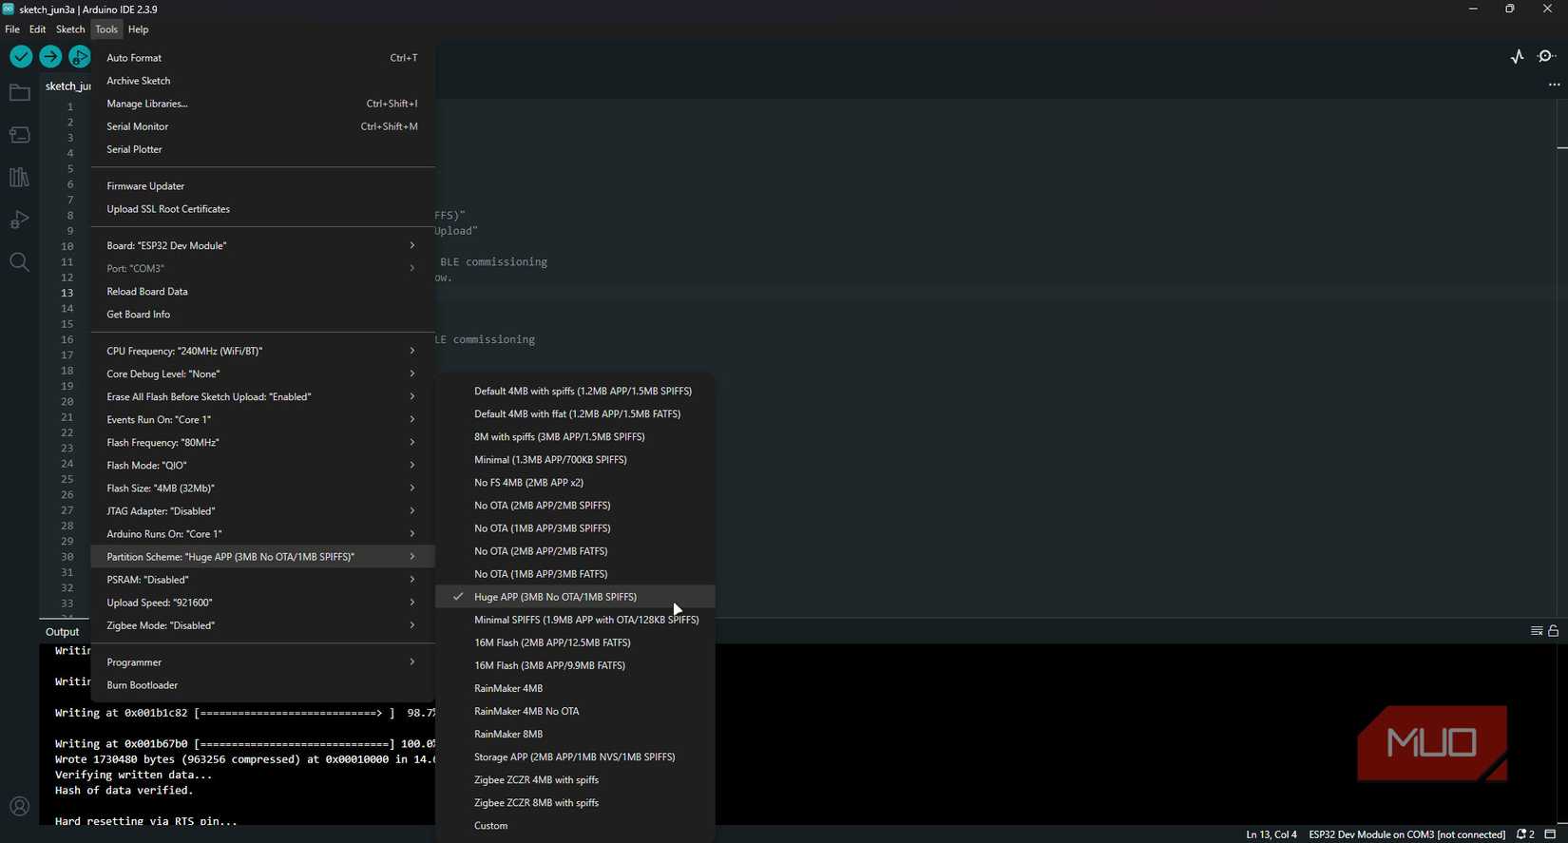Select No OTA (1MB APP/3MB SPIFFS) scheme
The image size is (1568, 843).
click(x=575, y=527)
